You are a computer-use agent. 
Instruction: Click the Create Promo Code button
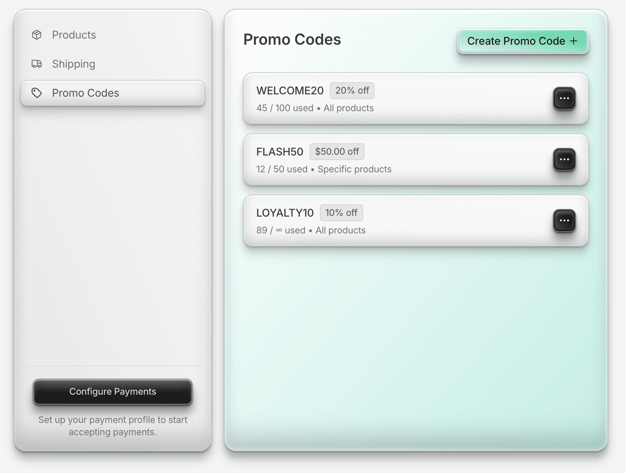[522, 41]
